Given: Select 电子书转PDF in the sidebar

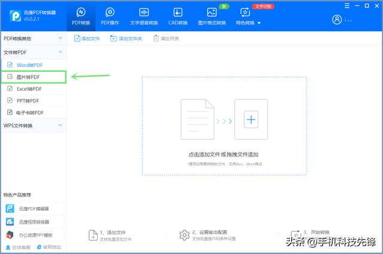Looking at the screenshot, I should pos(34,113).
